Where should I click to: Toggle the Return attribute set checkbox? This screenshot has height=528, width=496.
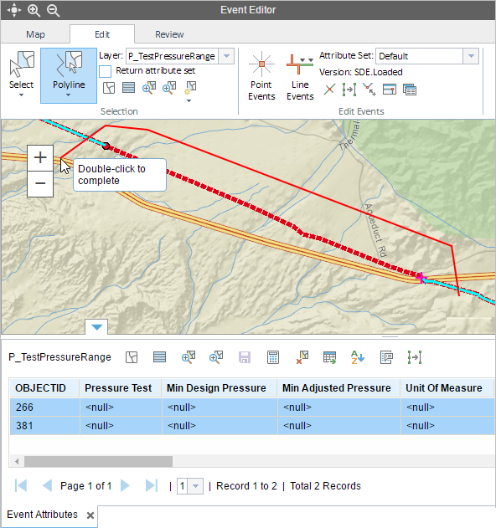[x=106, y=71]
